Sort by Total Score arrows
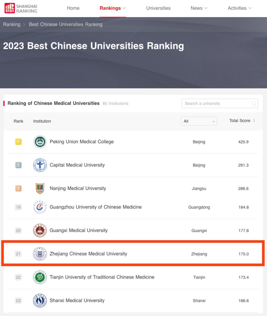Viewport: 267px width, 316px height. coord(254,121)
